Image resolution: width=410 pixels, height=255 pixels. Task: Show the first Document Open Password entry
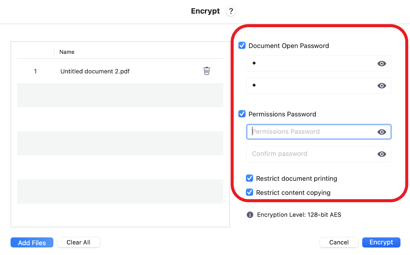382,64
